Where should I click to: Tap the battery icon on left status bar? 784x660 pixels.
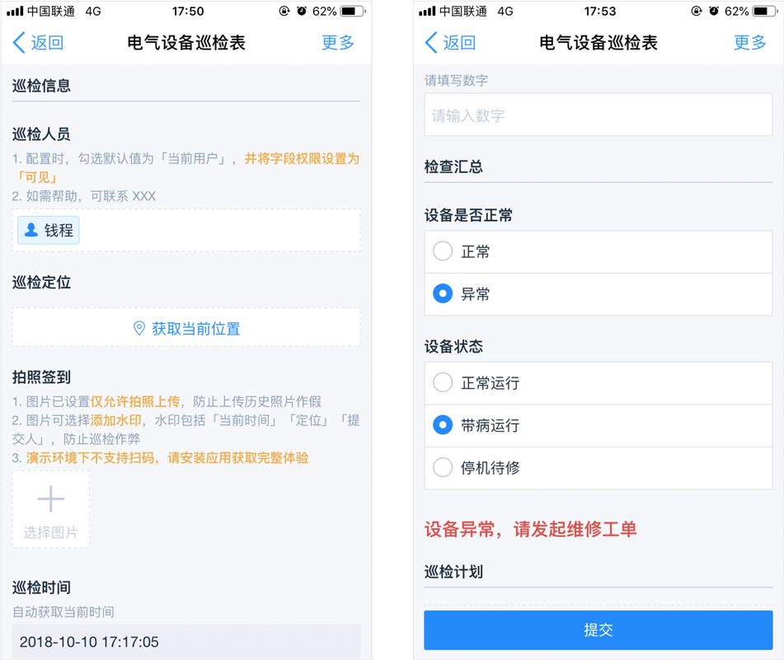353,11
